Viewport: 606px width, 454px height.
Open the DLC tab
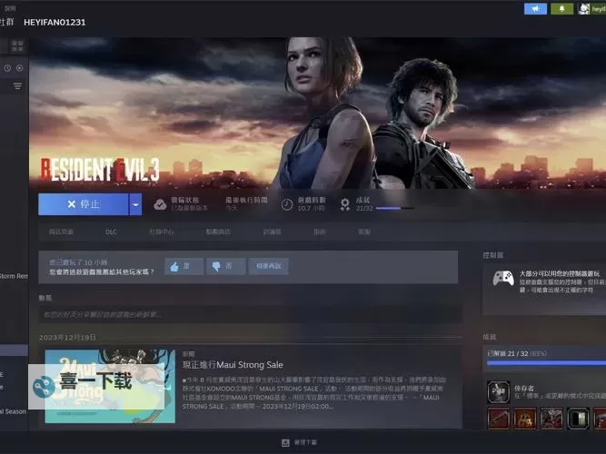pos(111,232)
